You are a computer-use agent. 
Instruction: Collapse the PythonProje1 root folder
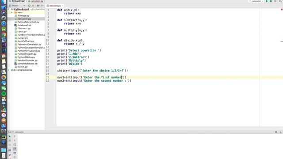pyautogui.click(x=9, y=9)
